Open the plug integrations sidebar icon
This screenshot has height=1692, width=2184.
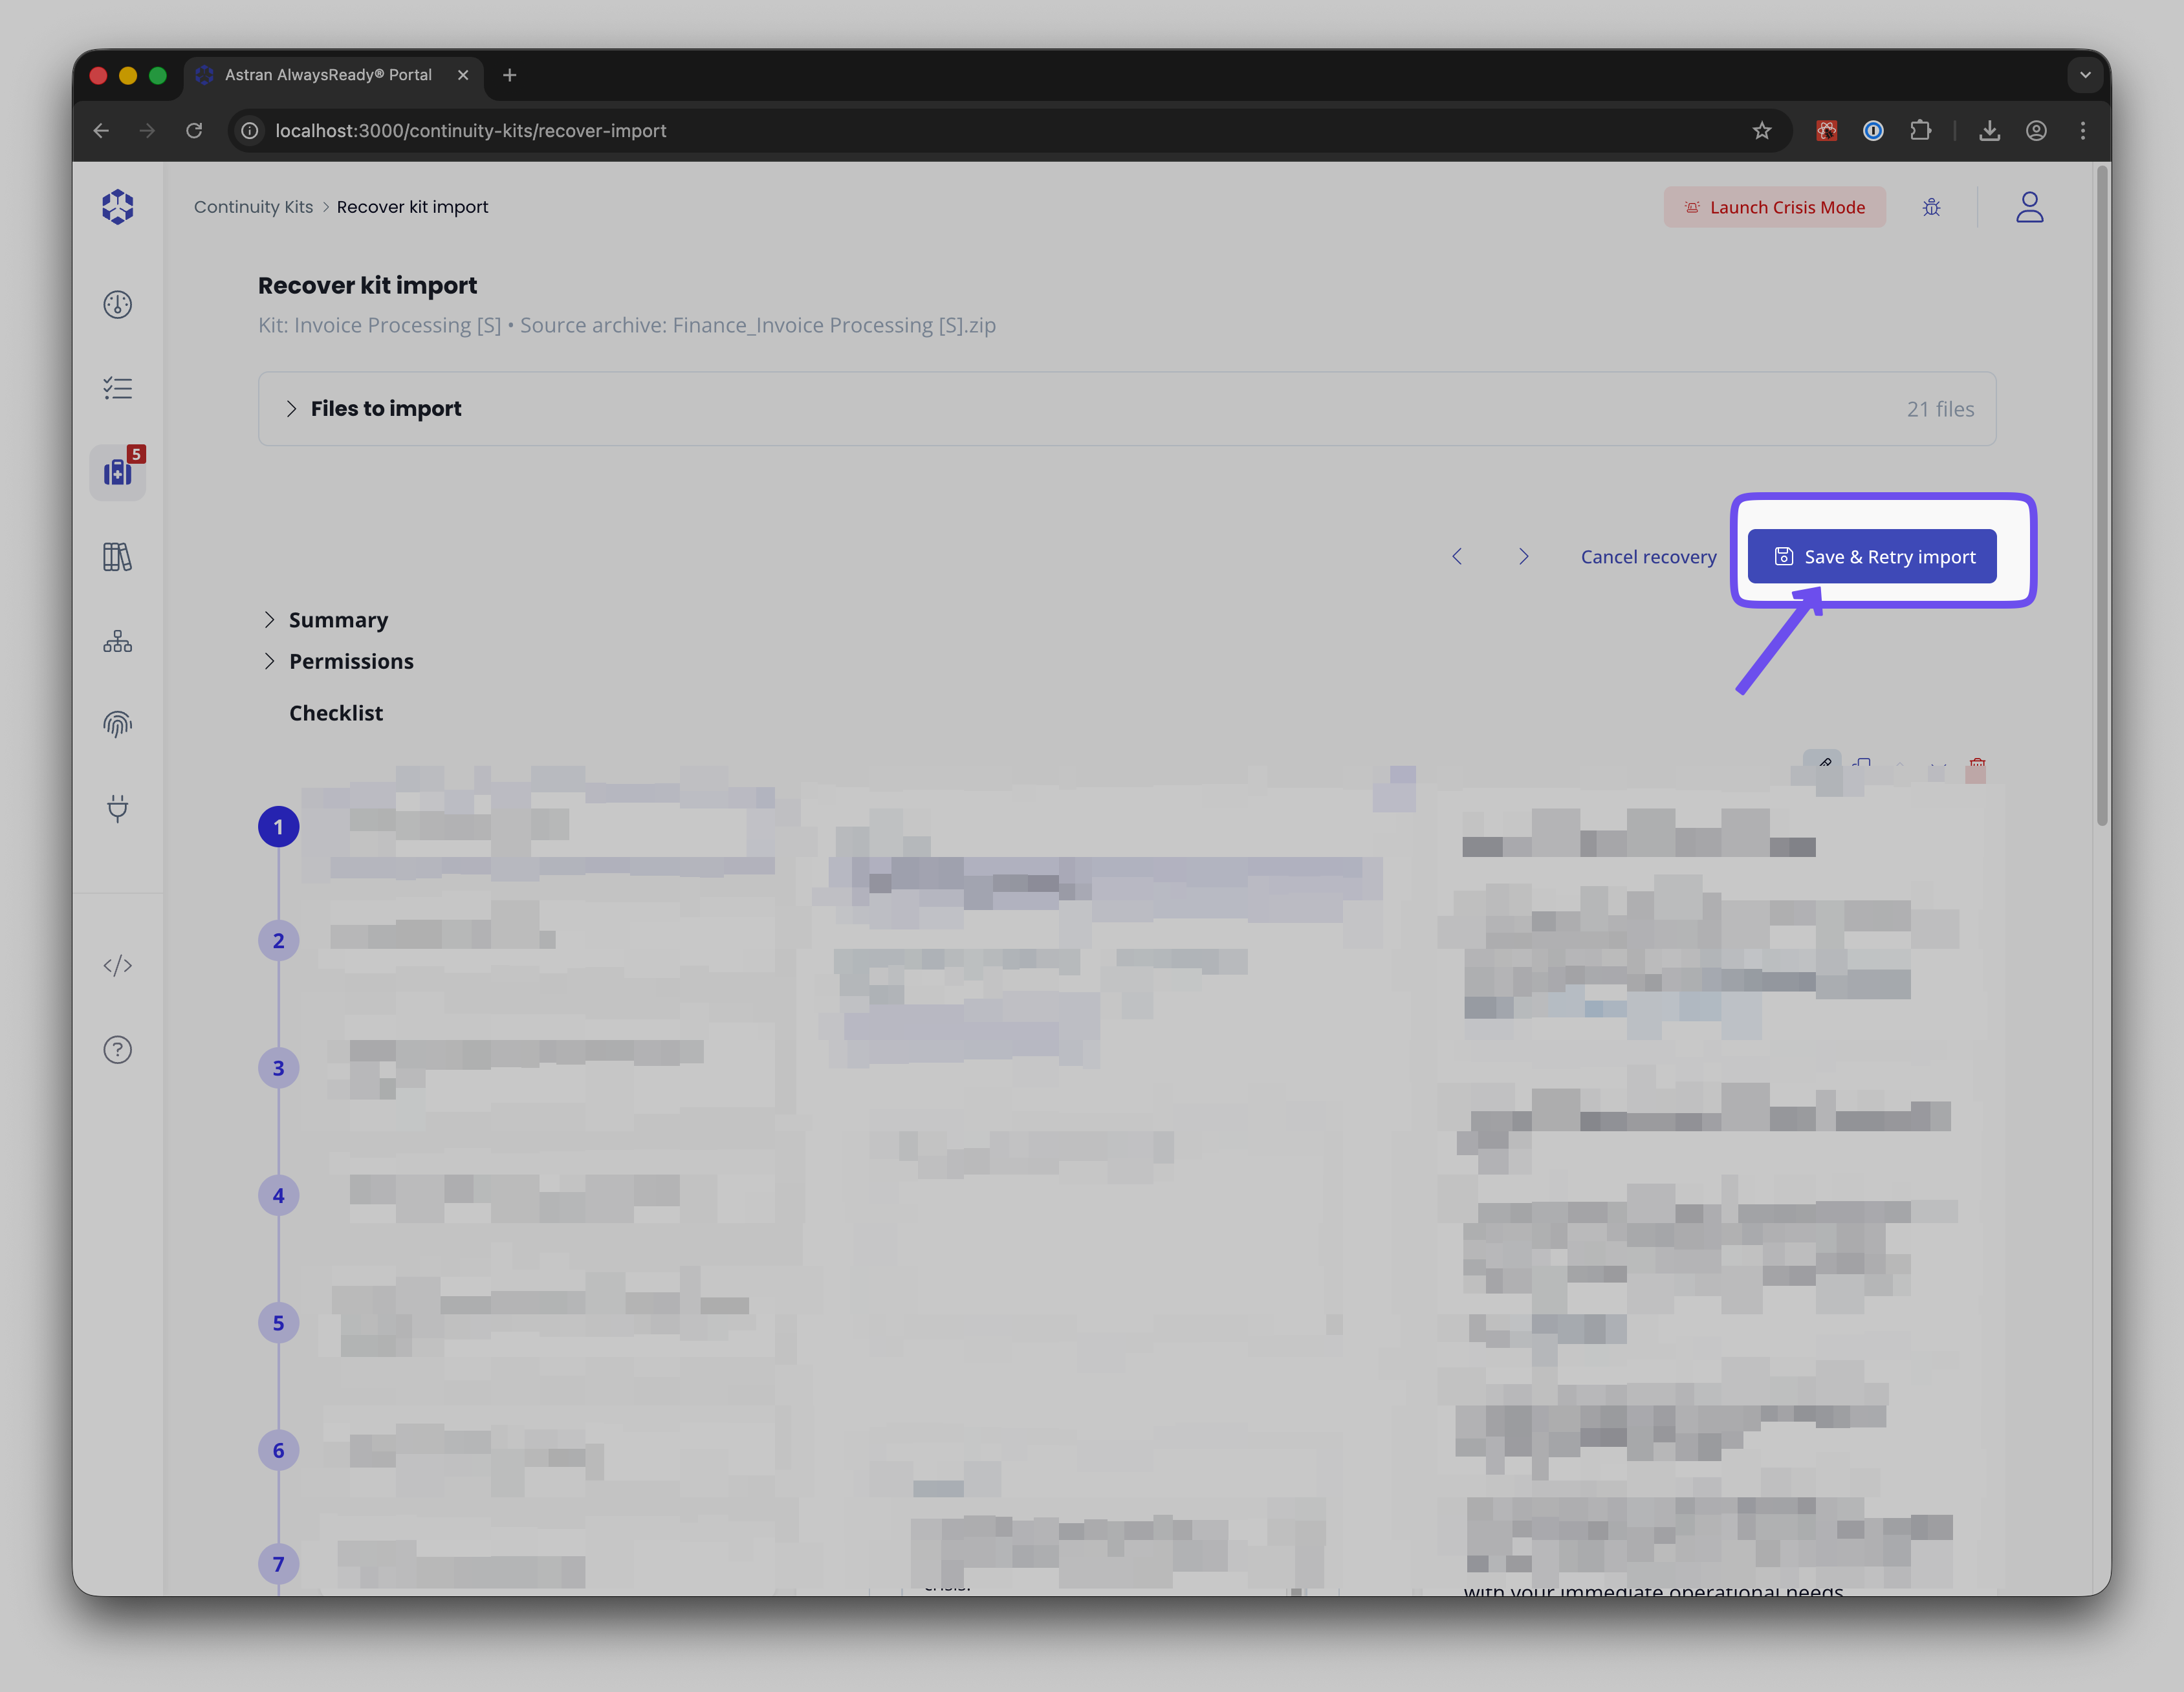point(118,808)
